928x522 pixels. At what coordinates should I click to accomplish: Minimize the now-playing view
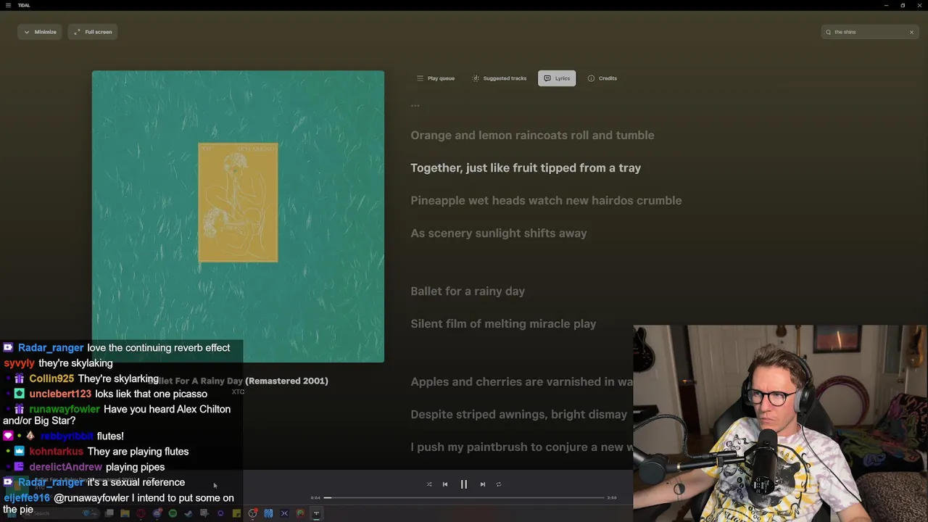click(40, 32)
